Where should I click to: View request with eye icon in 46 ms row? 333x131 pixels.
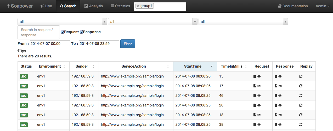tap(259, 96)
